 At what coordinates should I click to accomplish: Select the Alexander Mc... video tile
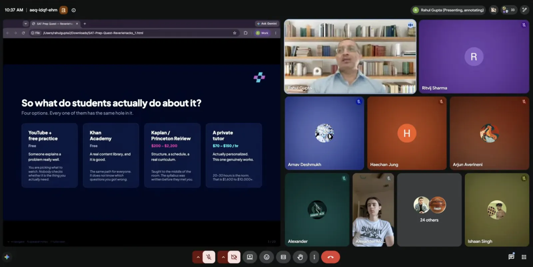coord(373,210)
